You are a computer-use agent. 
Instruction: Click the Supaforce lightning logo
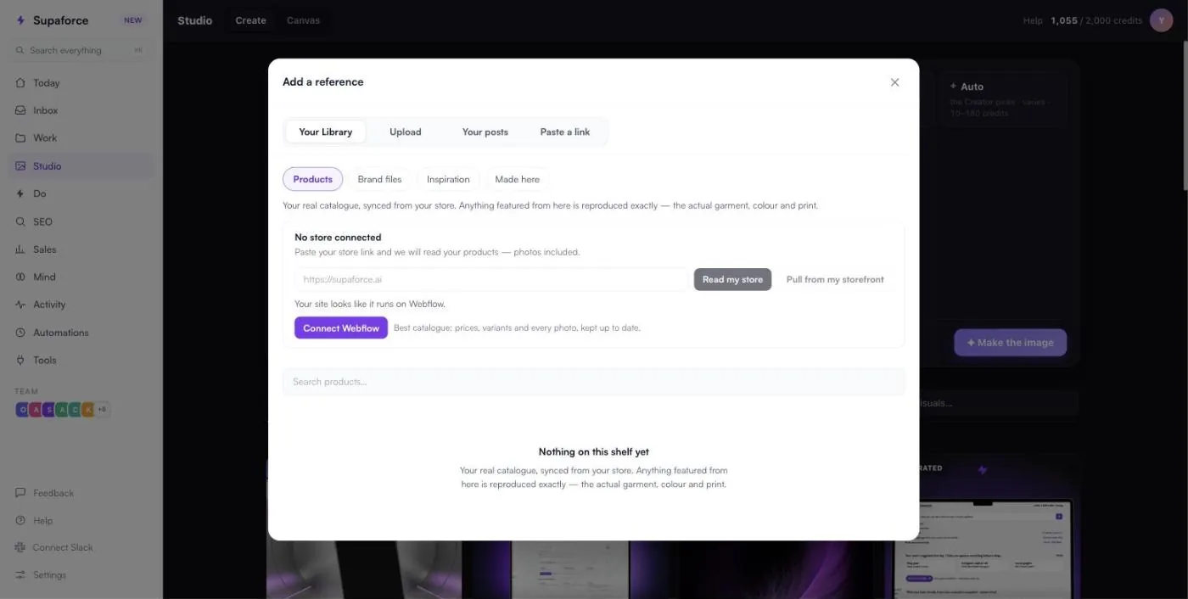[21, 20]
